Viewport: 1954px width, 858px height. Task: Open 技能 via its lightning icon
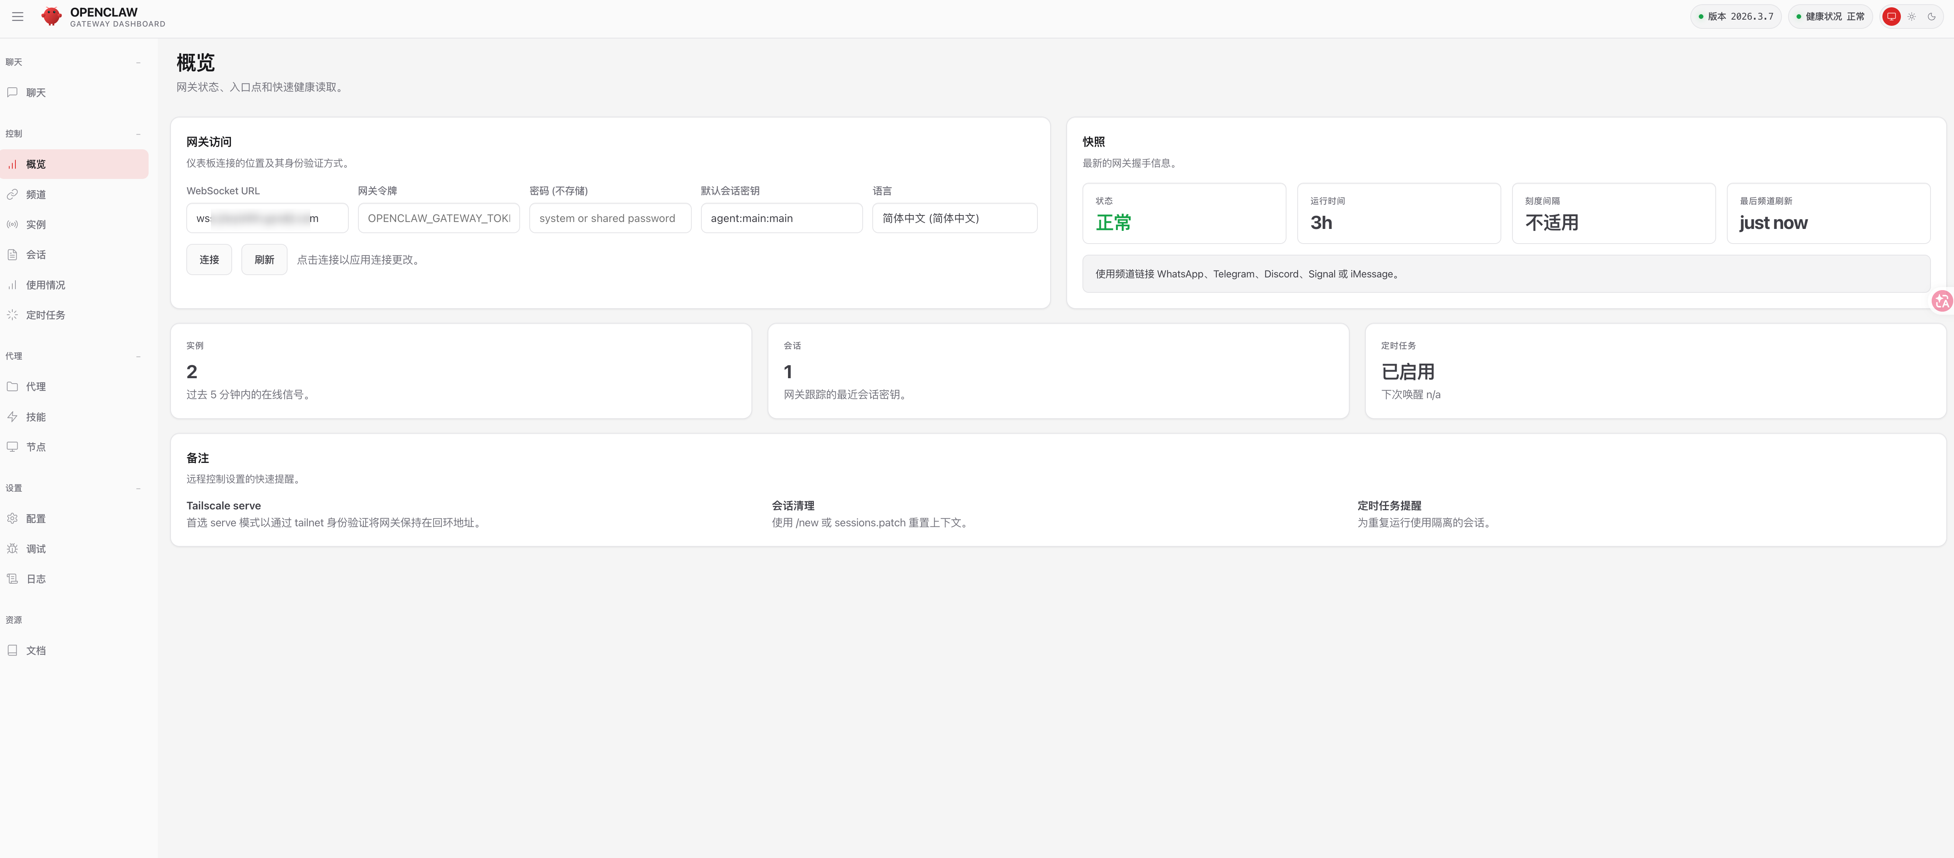(12, 417)
